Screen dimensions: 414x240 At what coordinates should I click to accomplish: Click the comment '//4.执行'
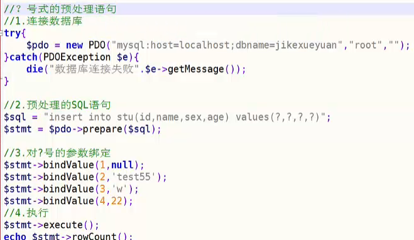pyautogui.click(x=26, y=213)
